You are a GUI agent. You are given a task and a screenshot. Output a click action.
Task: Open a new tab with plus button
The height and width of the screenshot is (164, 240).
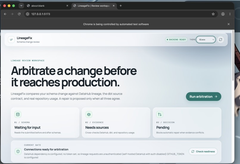click(121, 6)
